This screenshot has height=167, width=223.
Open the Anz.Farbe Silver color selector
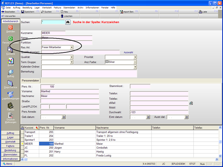tap(135, 62)
